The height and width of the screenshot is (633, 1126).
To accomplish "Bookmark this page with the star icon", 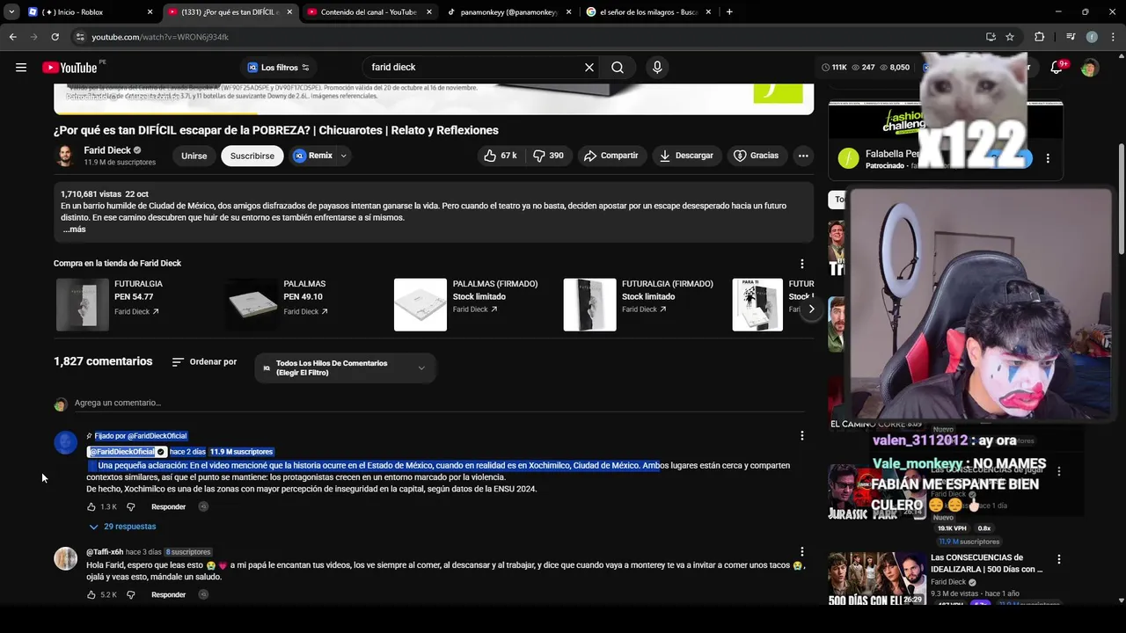I will coord(1010,37).
